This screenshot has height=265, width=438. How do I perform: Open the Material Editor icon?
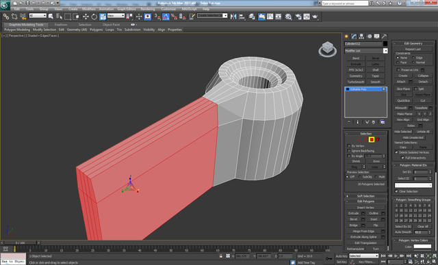click(288, 16)
